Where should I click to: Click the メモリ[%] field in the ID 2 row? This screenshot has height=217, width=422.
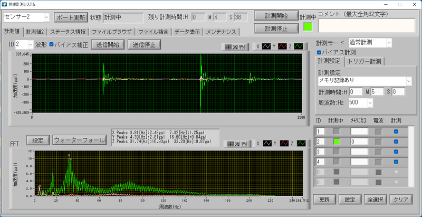click(x=359, y=141)
